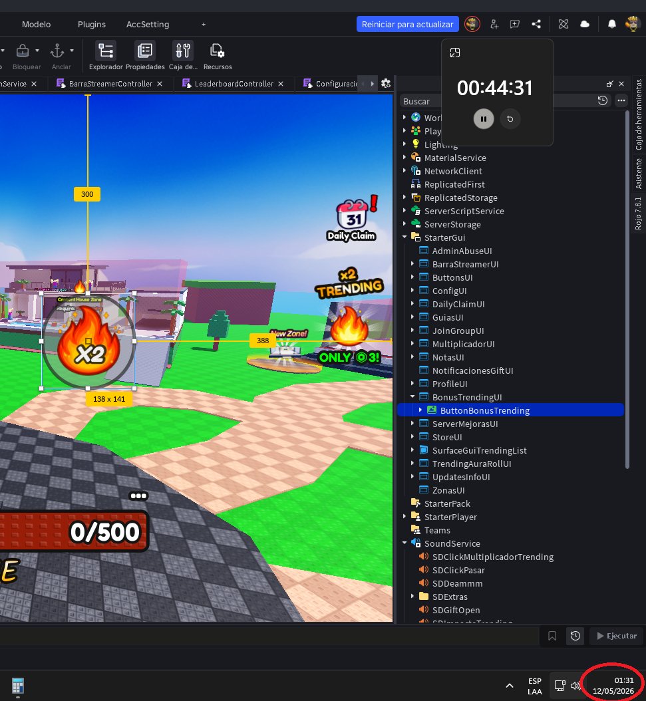The height and width of the screenshot is (701, 646).
Task: Expand the timer overlay window icon
Action: 454,53
